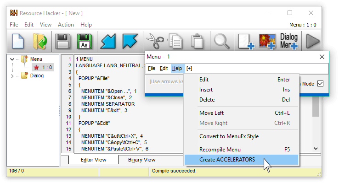Click the Add Image Resource icon
The width and height of the screenshot is (339, 183).
point(267,42)
